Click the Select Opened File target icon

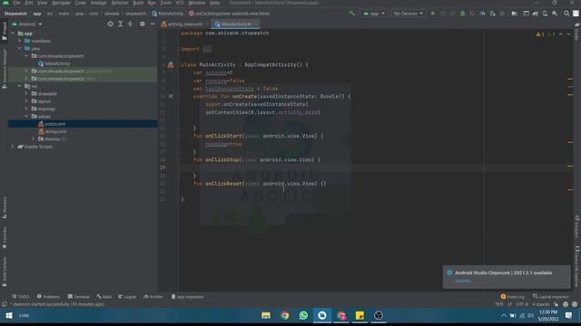(110, 24)
